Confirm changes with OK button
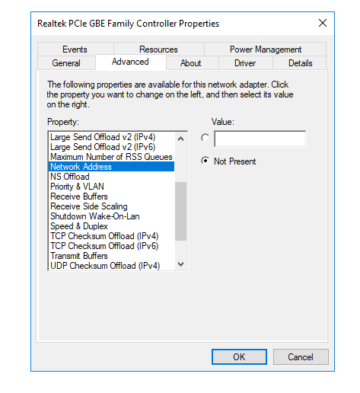The image size is (360, 393). pyautogui.click(x=239, y=356)
